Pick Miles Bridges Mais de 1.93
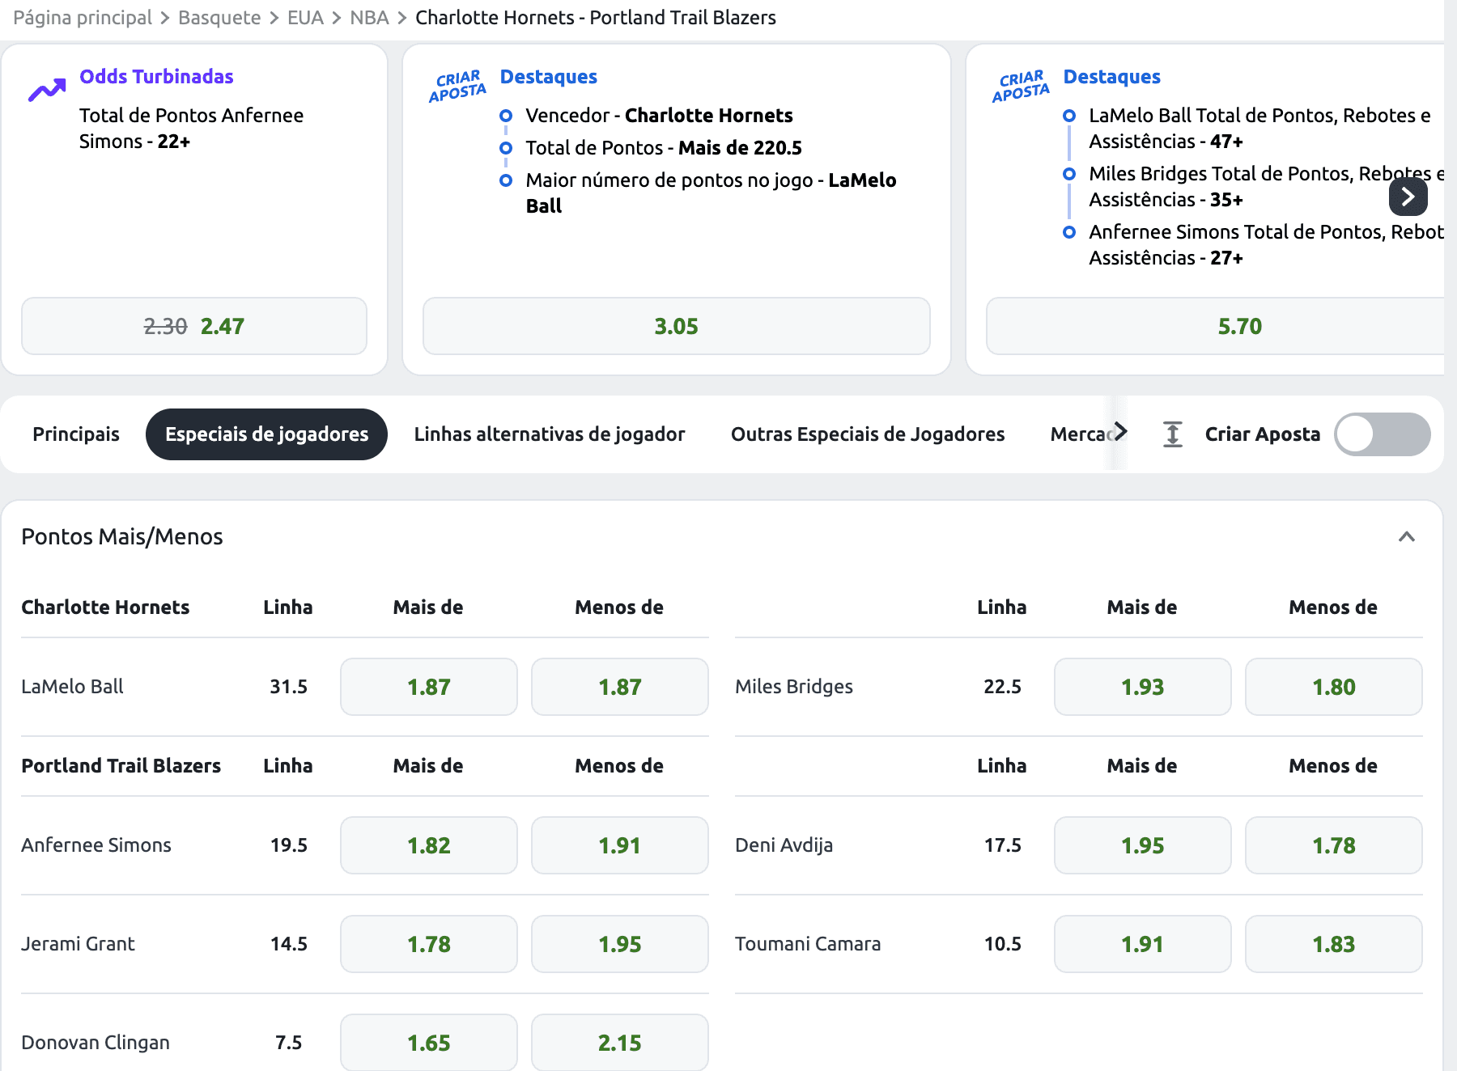1457x1071 pixels. click(x=1143, y=687)
